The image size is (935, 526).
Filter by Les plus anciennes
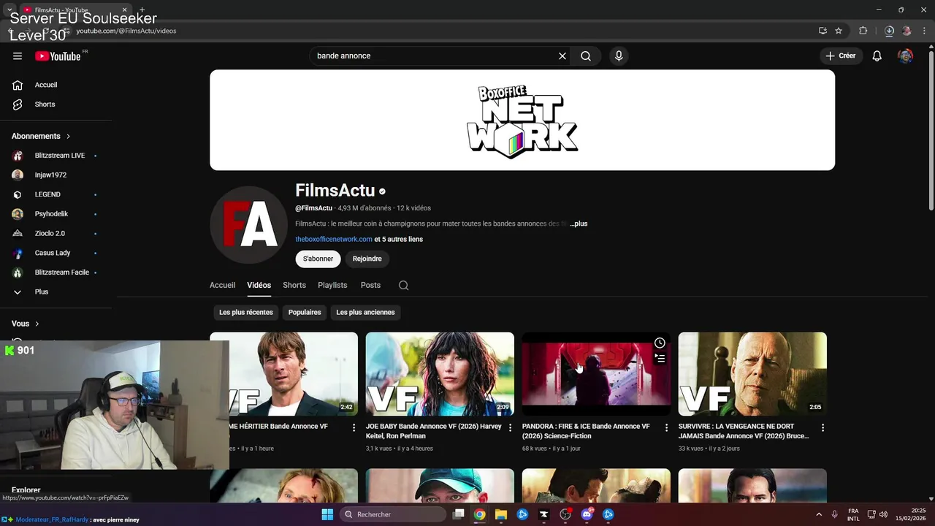(x=365, y=313)
